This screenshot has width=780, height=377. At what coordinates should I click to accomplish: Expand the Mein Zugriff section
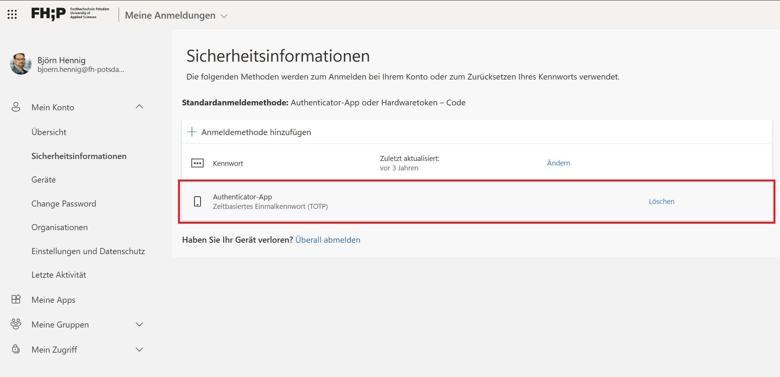(x=139, y=350)
